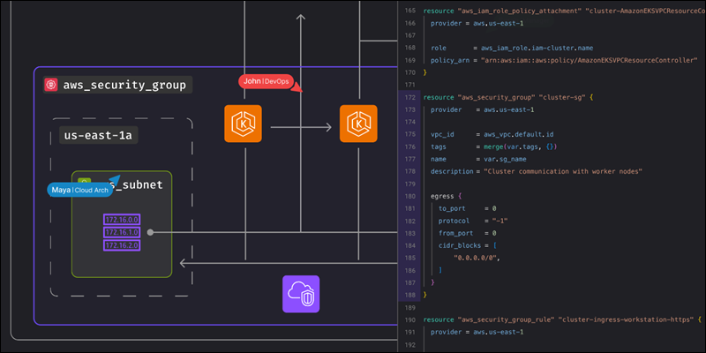Click line number 190 in the gutter
Screen dimensions: 706x353
pos(409,319)
